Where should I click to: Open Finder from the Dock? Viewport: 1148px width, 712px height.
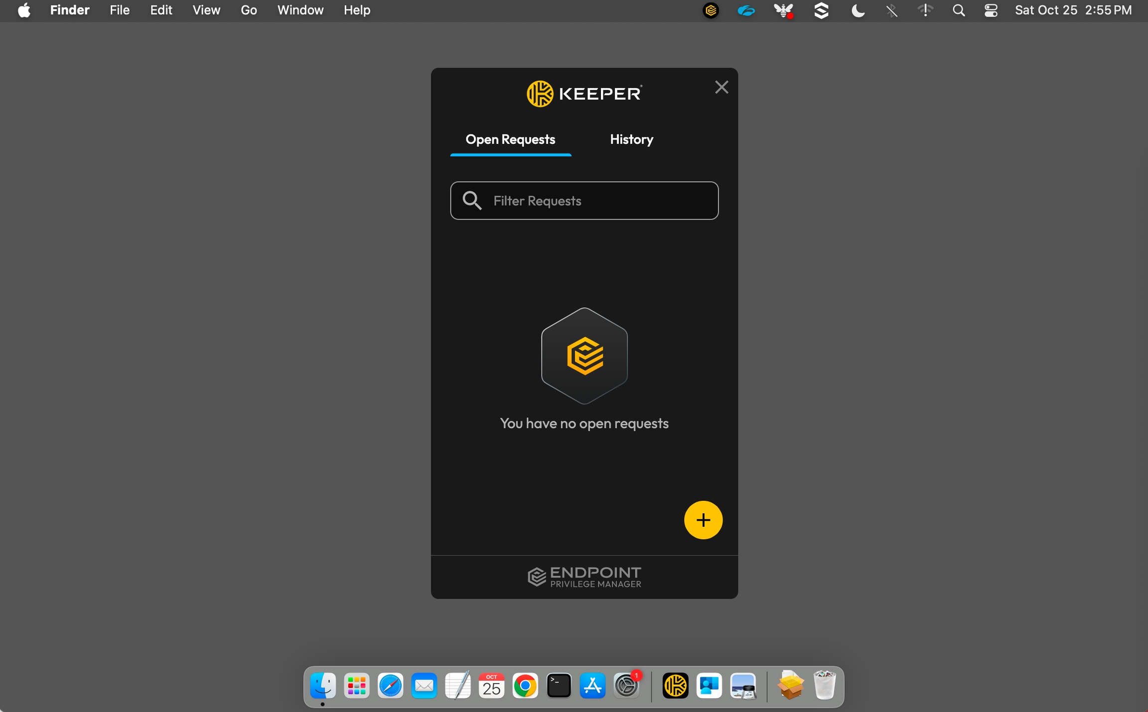click(323, 686)
